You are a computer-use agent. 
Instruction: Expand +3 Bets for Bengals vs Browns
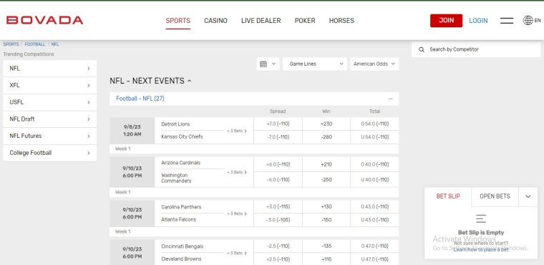coord(237,254)
